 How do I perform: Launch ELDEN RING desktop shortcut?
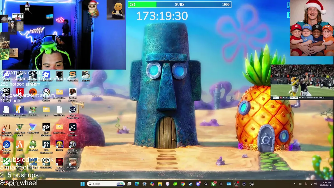46,163
